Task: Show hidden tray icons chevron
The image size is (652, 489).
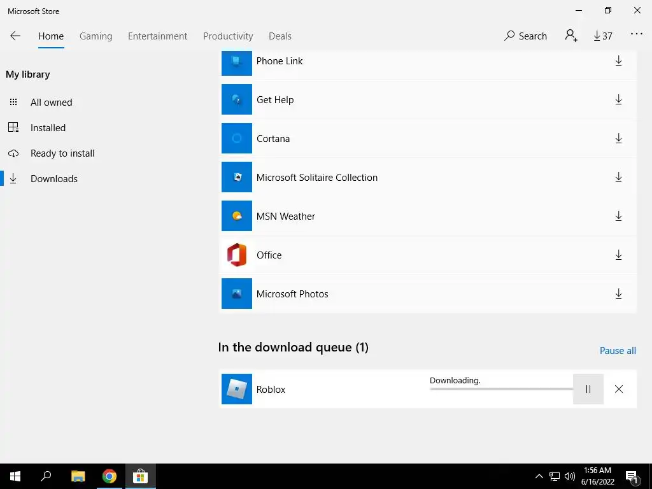Action: click(539, 476)
